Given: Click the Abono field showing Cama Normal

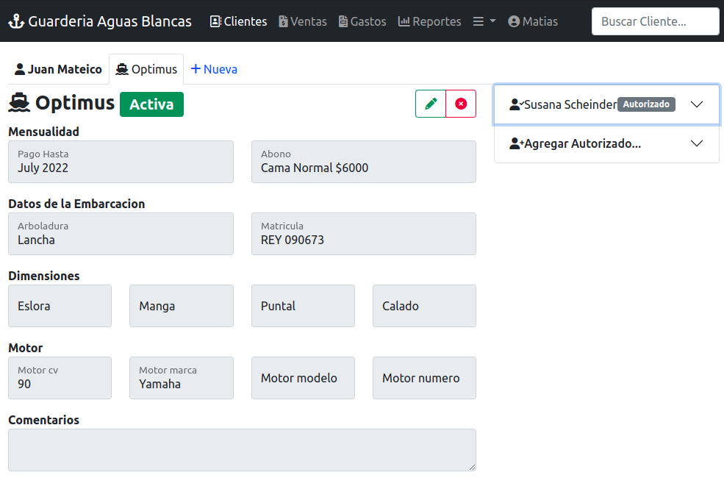Looking at the screenshot, I should (x=364, y=162).
